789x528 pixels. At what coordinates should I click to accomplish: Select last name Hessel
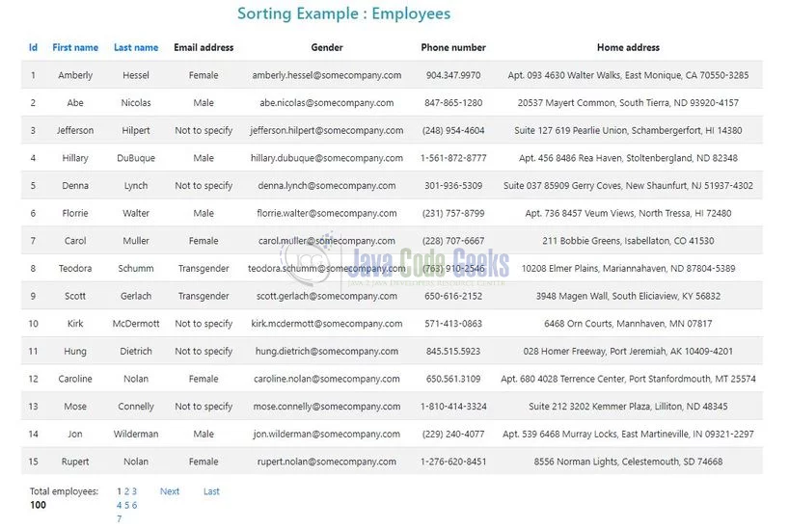click(x=136, y=75)
